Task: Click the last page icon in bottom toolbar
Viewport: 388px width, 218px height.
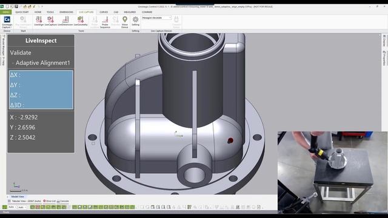Action: 259,207
